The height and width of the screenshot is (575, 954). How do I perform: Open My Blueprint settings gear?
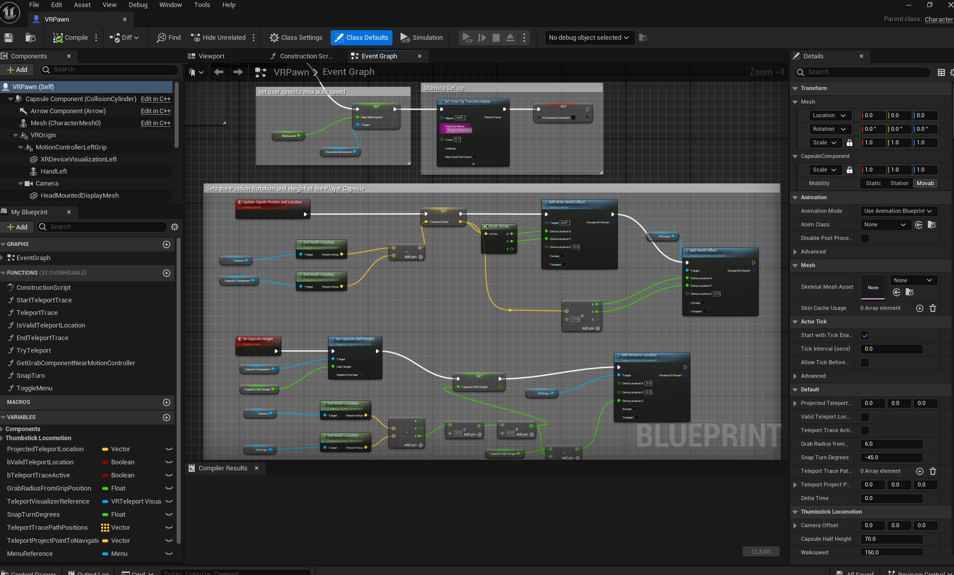coord(175,227)
